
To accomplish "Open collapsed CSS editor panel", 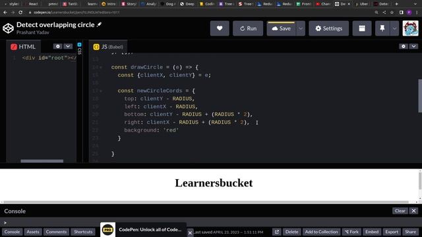I will click(79, 48).
